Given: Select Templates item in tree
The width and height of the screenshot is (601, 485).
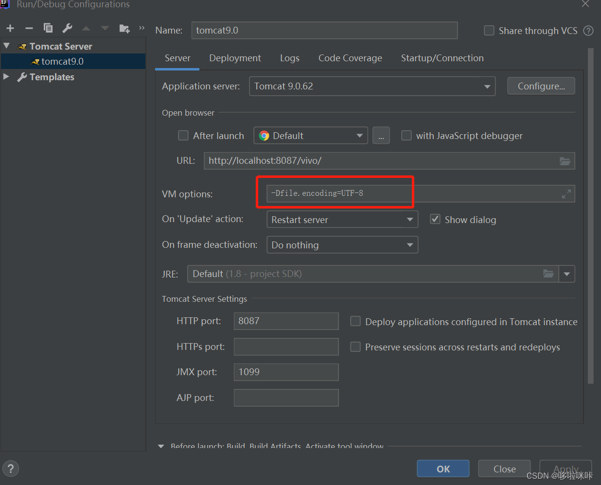Looking at the screenshot, I should [x=52, y=77].
